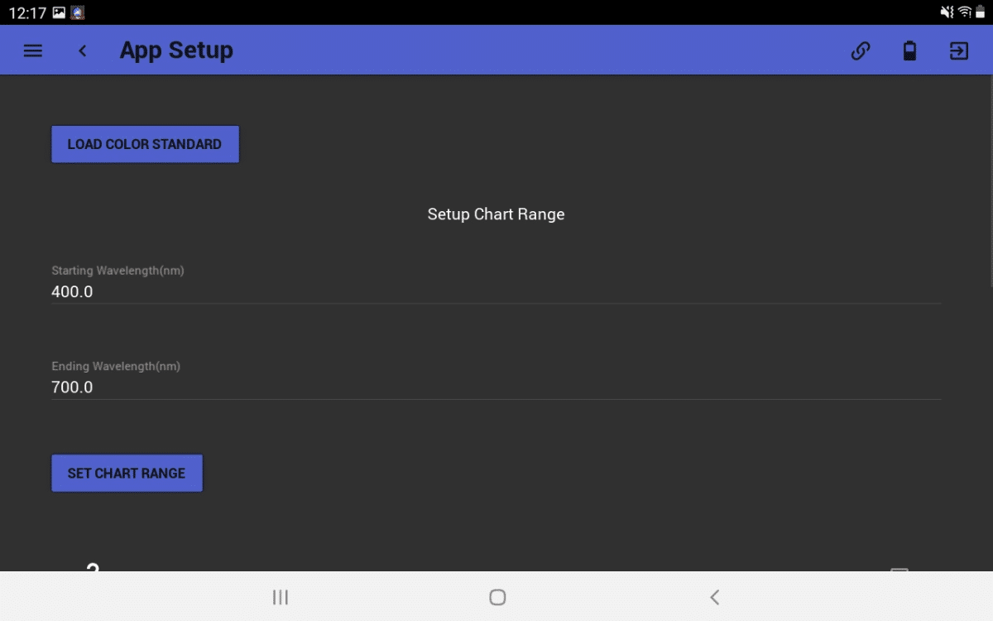The height and width of the screenshot is (621, 993).
Task: Open the gallery notification icon in status bar
Action: tap(59, 12)
